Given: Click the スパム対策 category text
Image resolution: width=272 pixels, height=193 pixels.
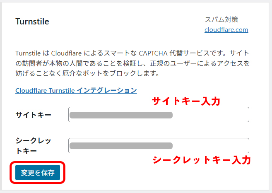Looking at the screenshot, I should pyautogui.click(x=221, y=19).
